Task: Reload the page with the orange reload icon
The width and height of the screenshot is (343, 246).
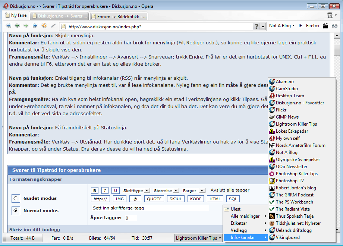Action: coord(44,26)
